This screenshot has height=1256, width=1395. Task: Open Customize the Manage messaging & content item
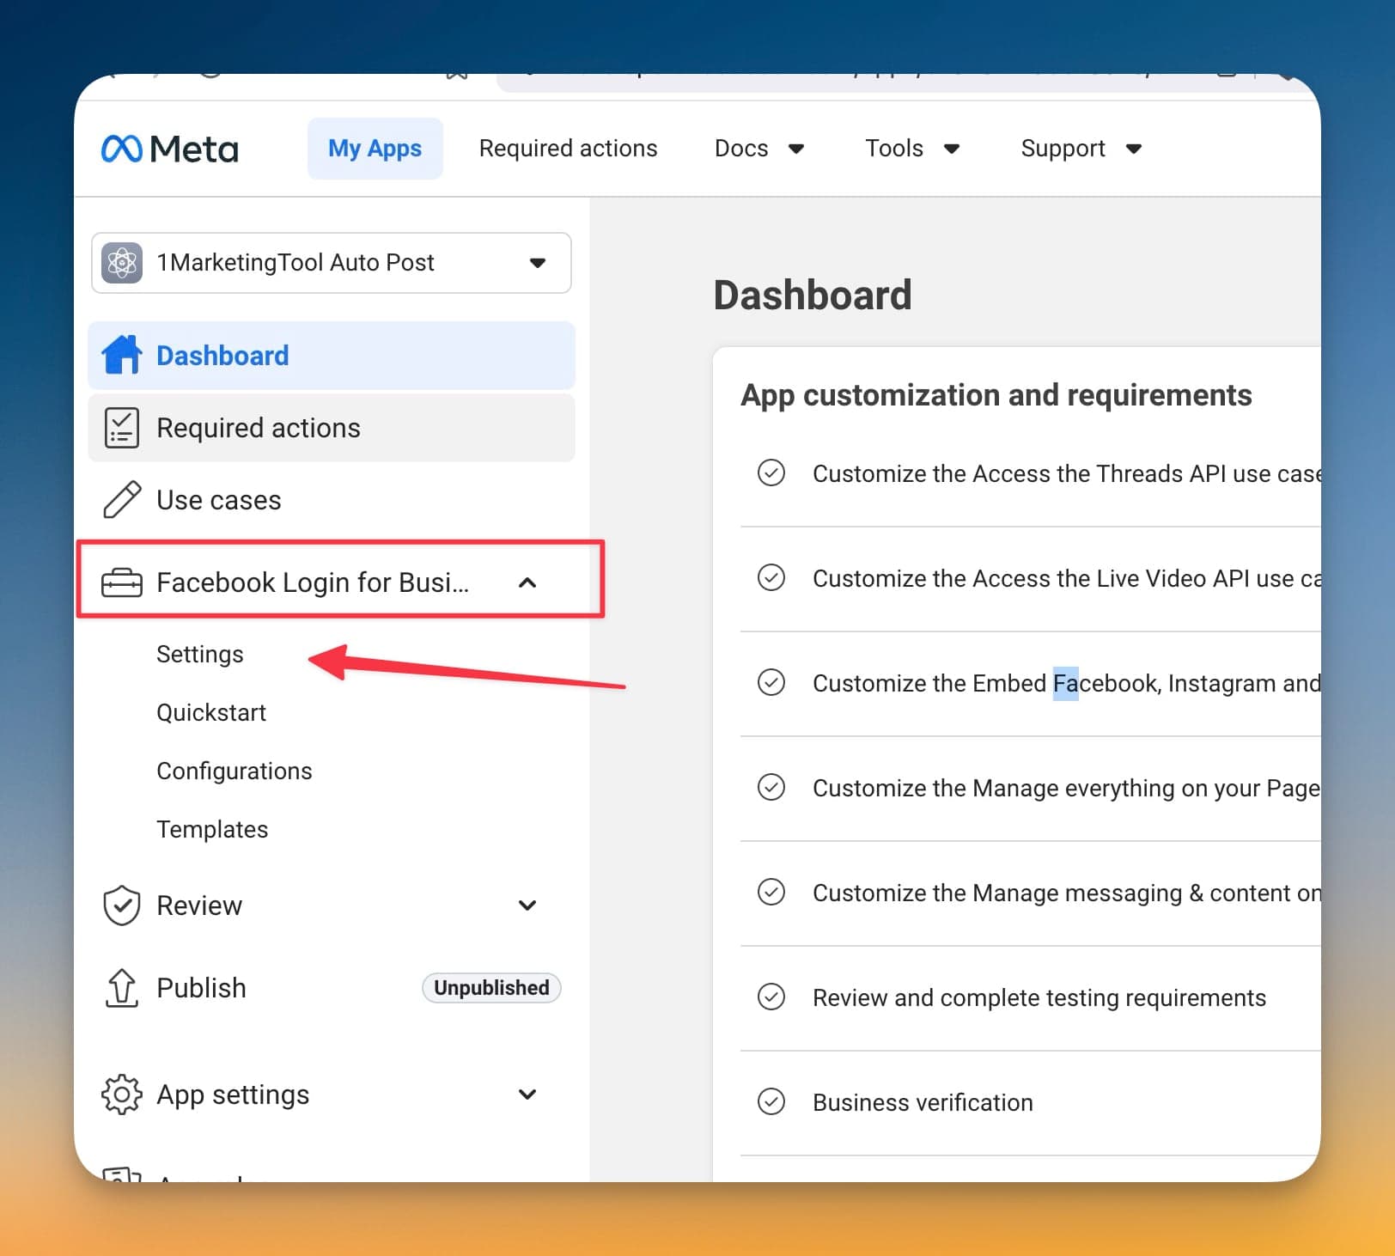tap(1067, 893)
